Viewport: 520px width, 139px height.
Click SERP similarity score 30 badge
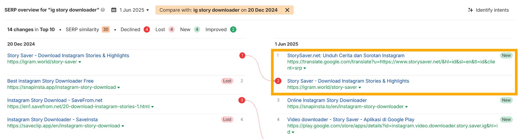point(106,29)
